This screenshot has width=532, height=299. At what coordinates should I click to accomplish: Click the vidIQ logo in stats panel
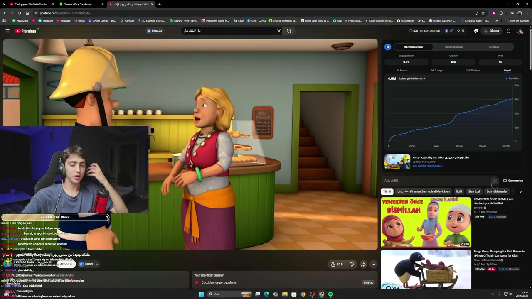click(388, 47)
